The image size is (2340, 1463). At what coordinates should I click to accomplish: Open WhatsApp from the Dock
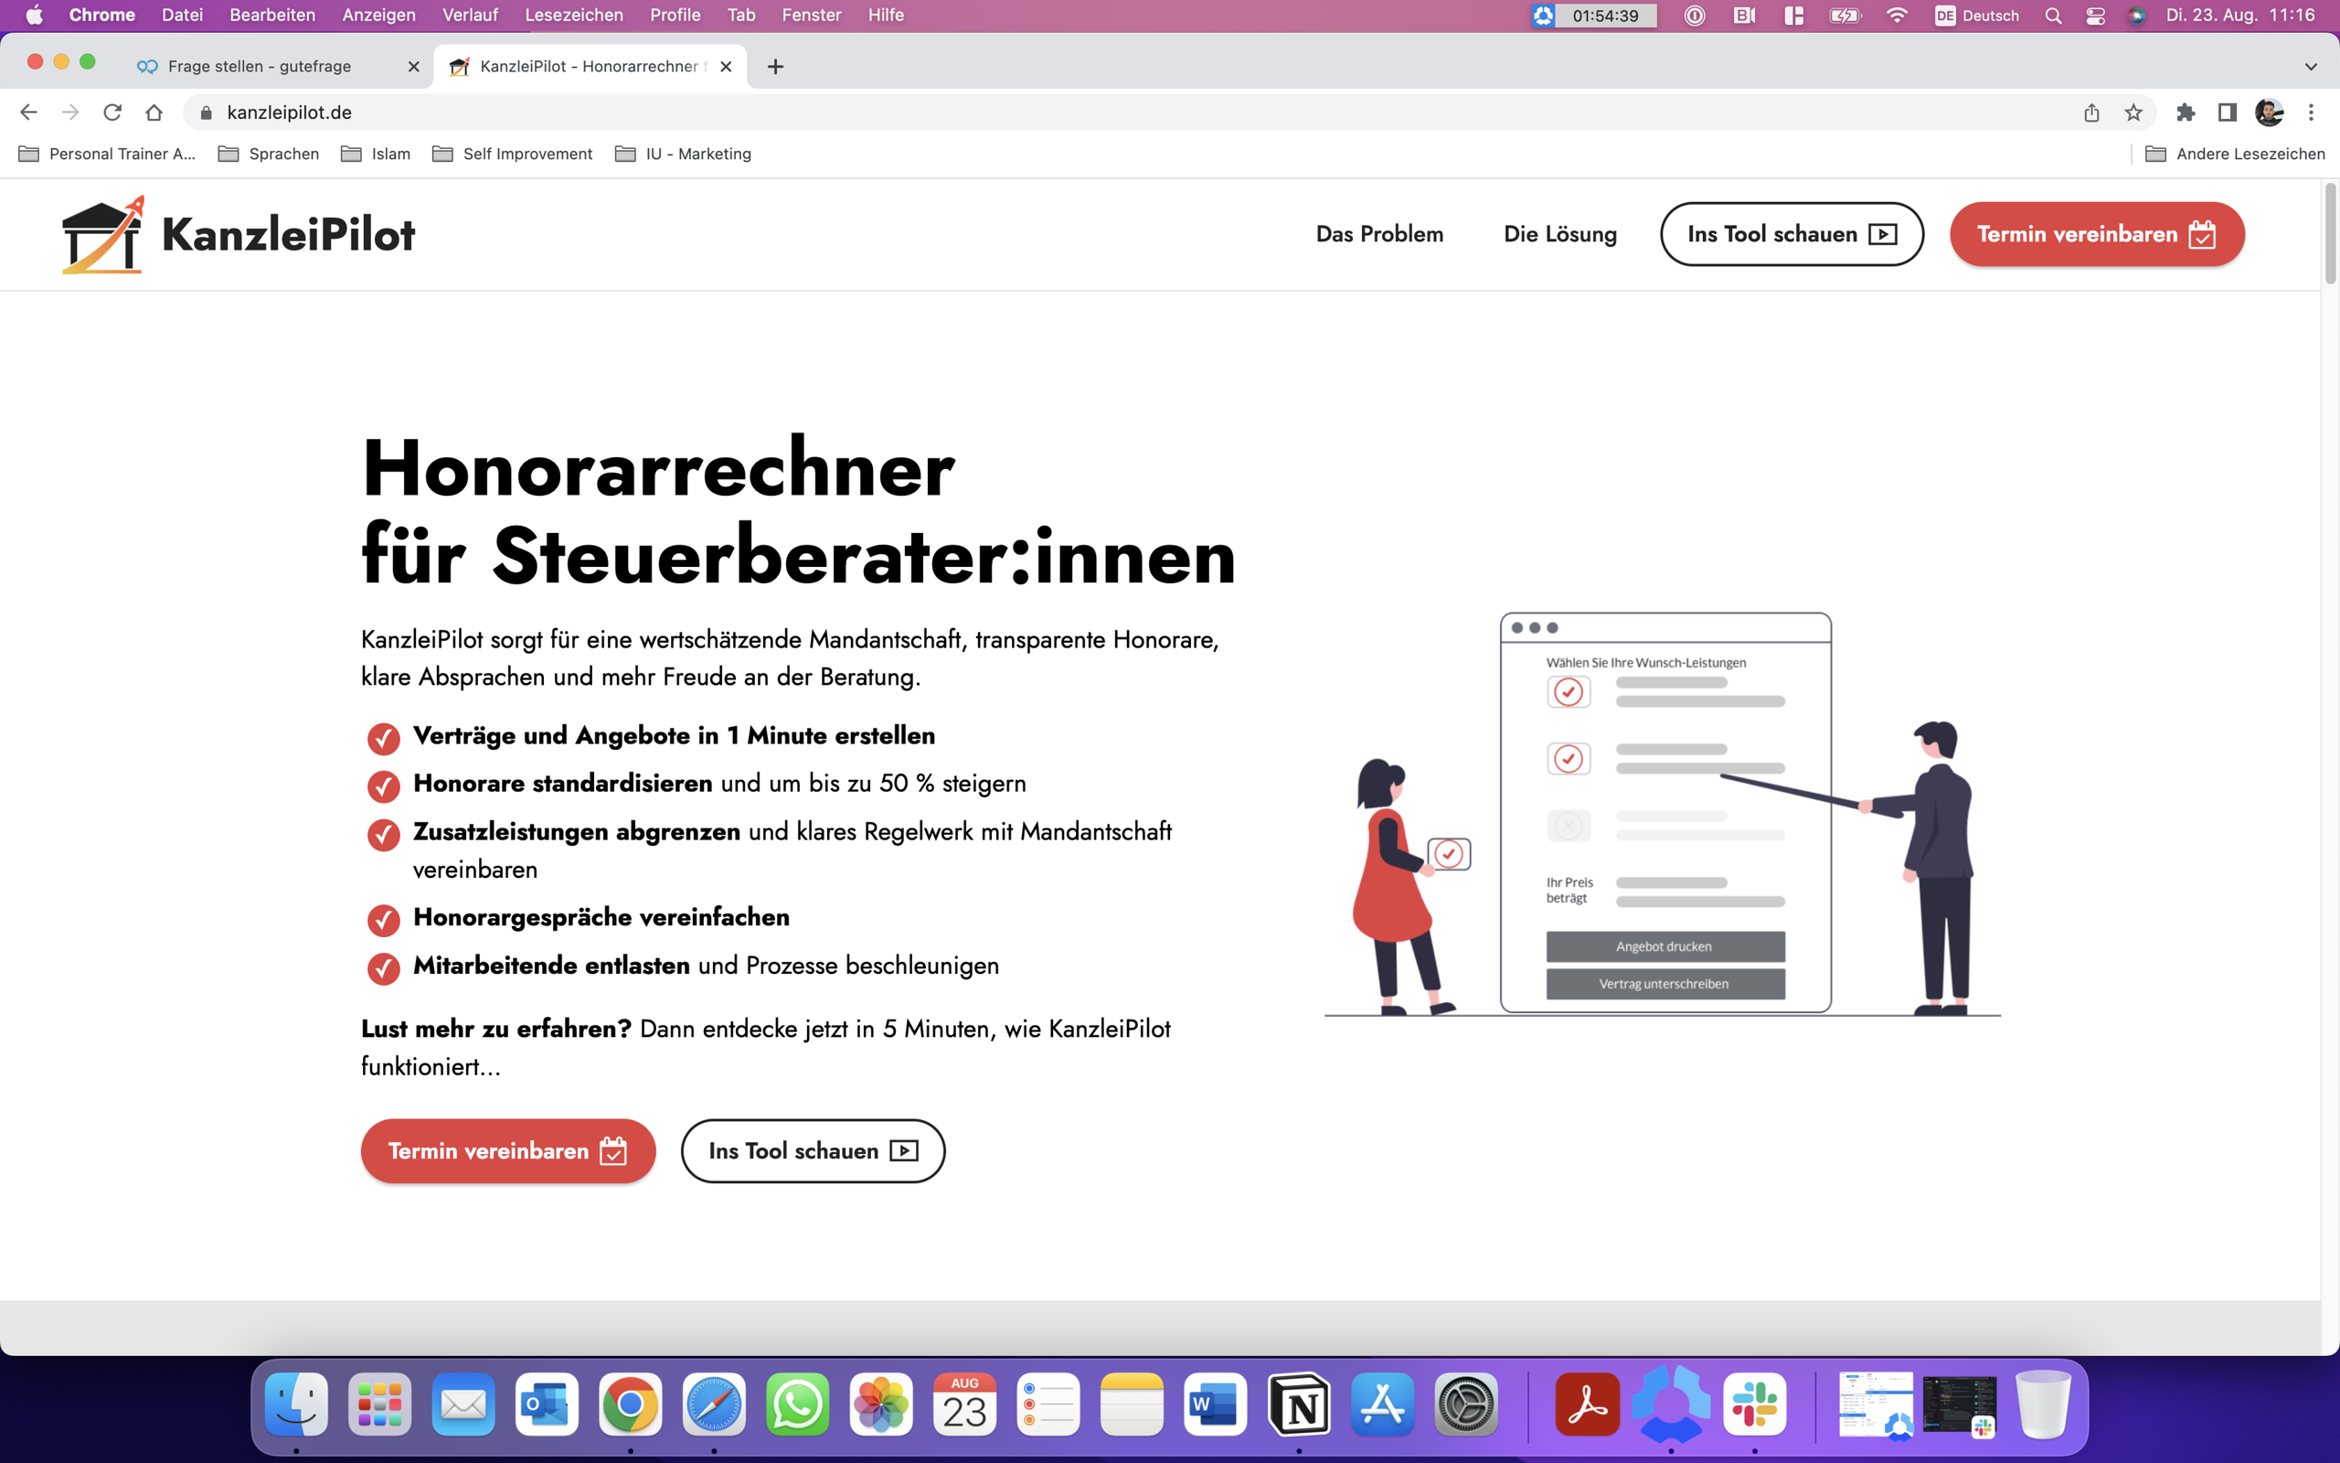tap(800, 1404)
